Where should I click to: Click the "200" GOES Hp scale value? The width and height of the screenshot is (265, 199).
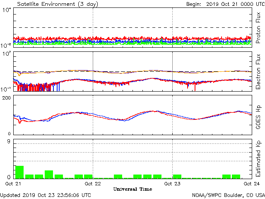(7, 98)
